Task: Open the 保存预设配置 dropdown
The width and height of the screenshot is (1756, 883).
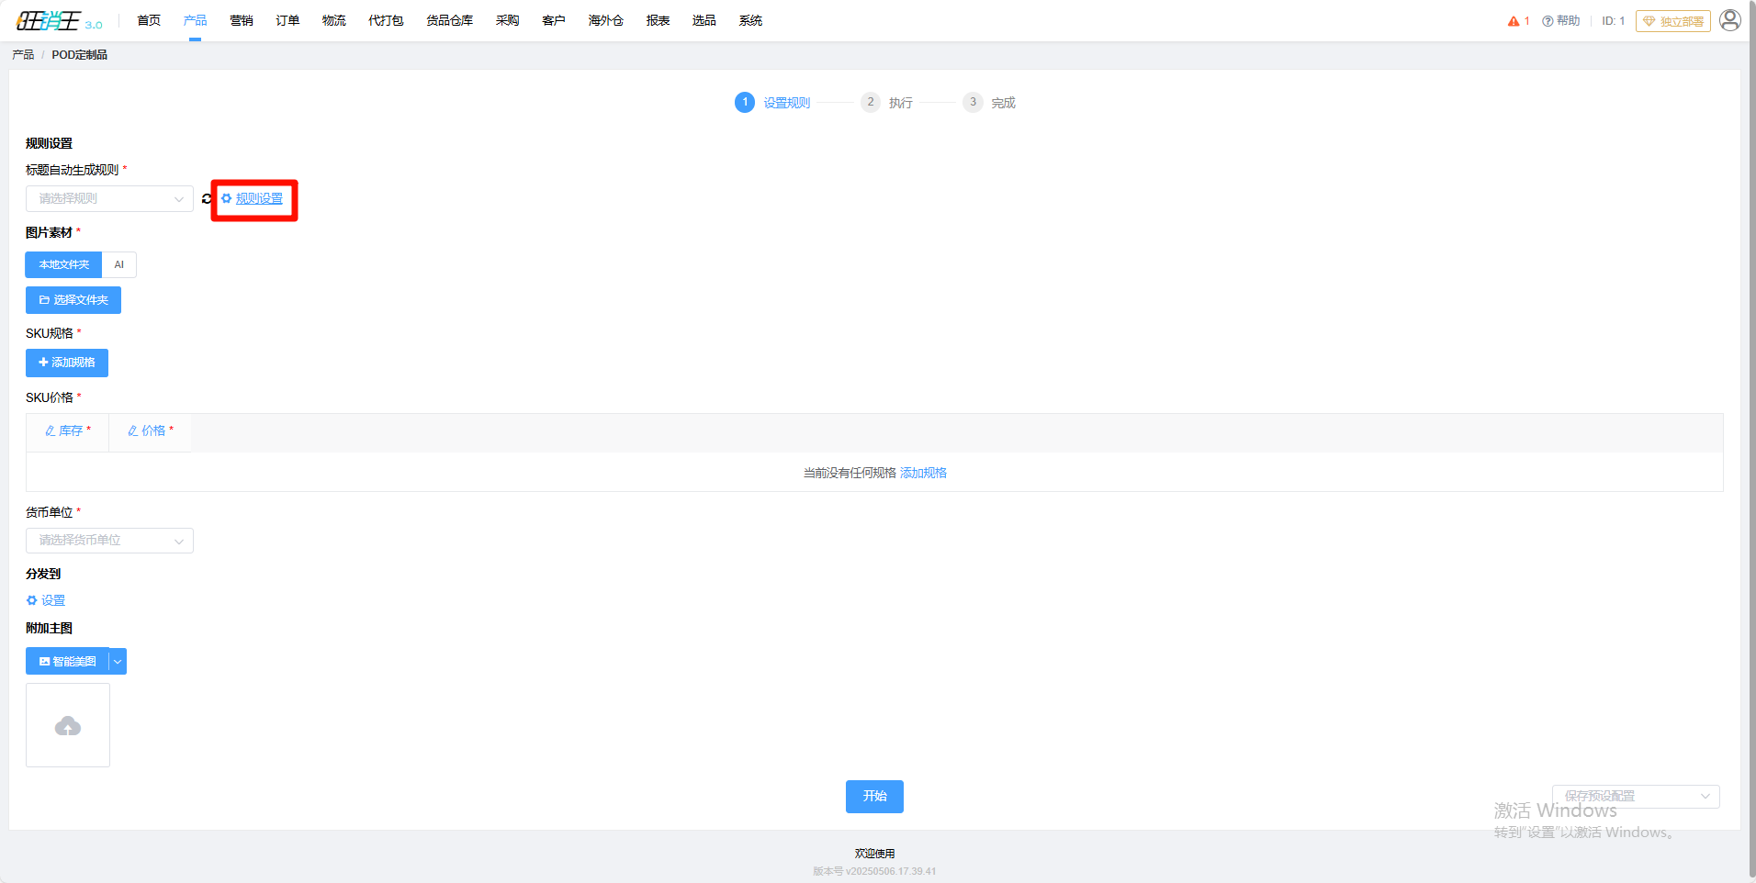Action: tap(1636, 796)
